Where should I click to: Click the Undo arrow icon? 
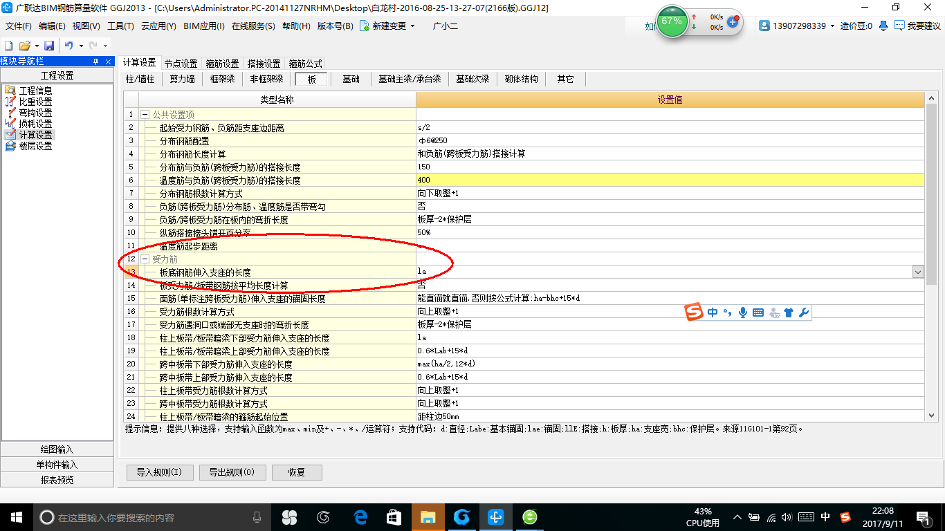[69, 45]
